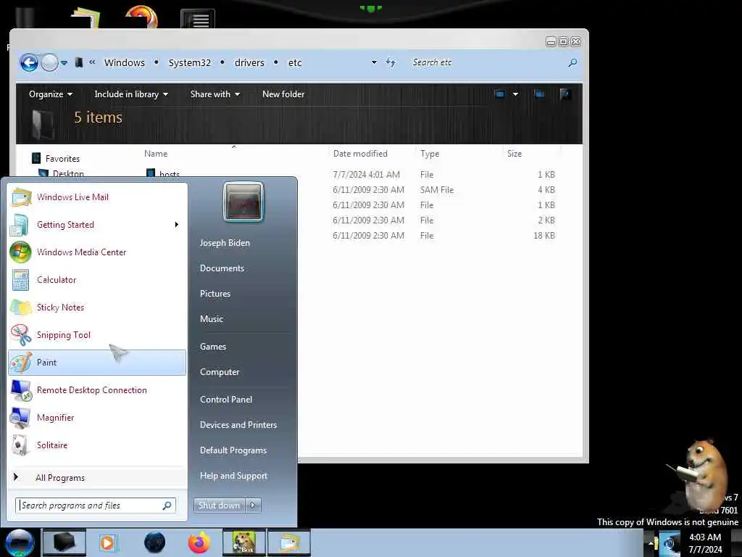The width and height of the screenshot is (742, 557).
Task: Select System32 in the address breadcrumb
Action: pyautogui.click(x=190, y=62)
